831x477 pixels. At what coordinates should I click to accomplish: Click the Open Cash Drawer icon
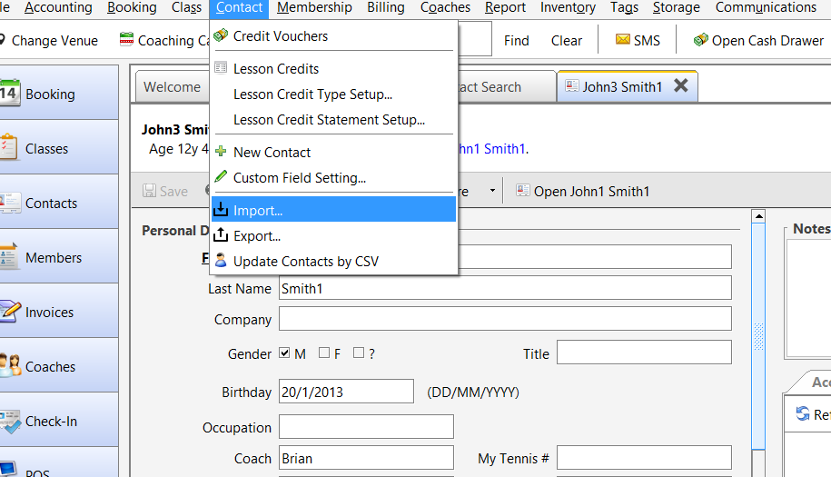pos(700,40)
